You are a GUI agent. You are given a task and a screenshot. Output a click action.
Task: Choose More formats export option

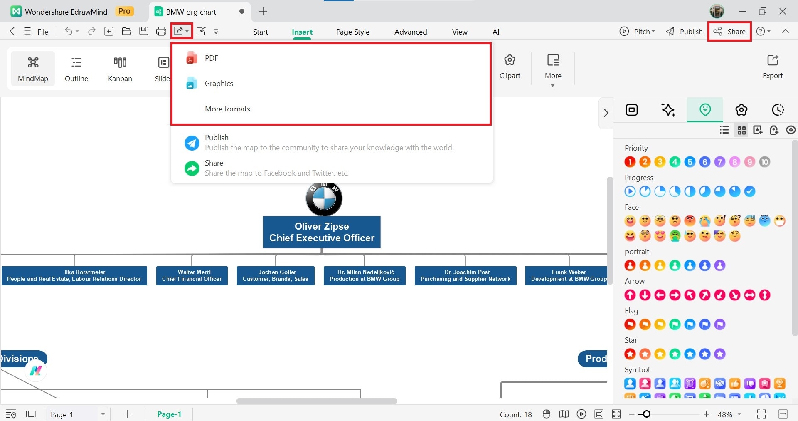(x=331, y=109)
